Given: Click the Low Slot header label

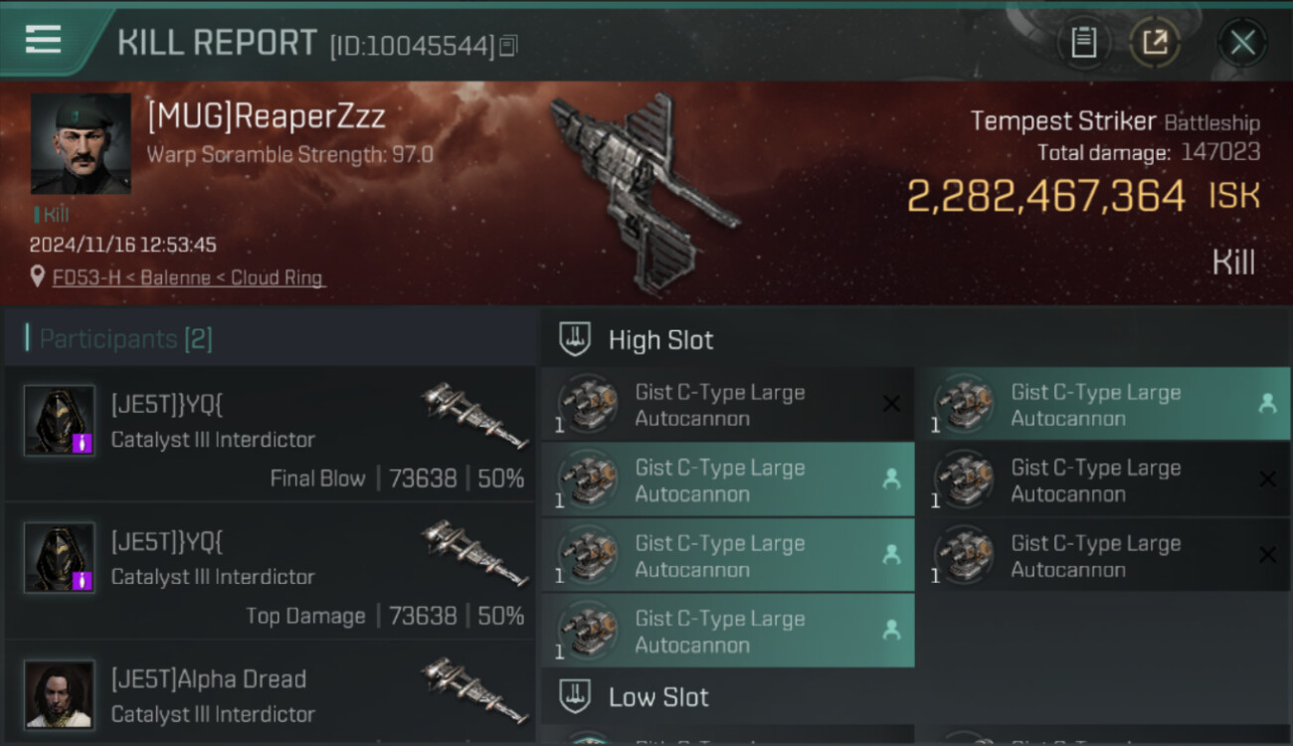Looking at the screenshot, I should [658, 697].
